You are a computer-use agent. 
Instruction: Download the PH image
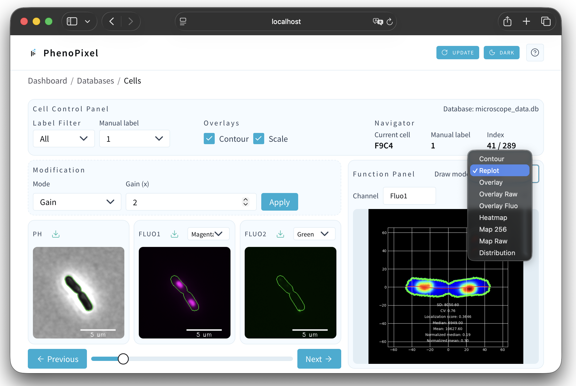pos(56,234)
